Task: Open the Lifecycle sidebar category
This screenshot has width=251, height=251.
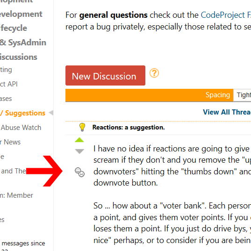Action: click(x=14, y=28)
